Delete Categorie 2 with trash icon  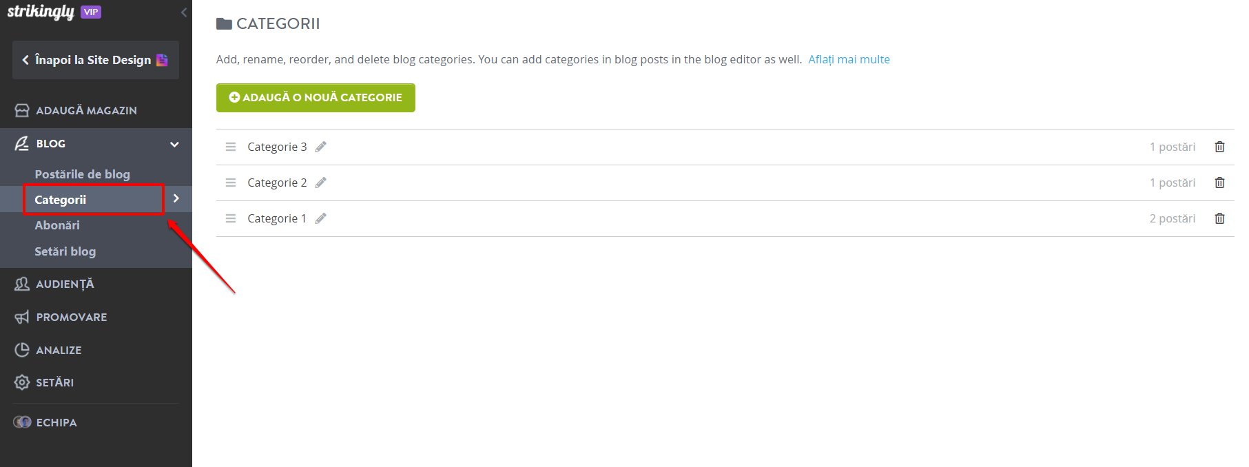pyautogui.click(x=1219, y=183)
